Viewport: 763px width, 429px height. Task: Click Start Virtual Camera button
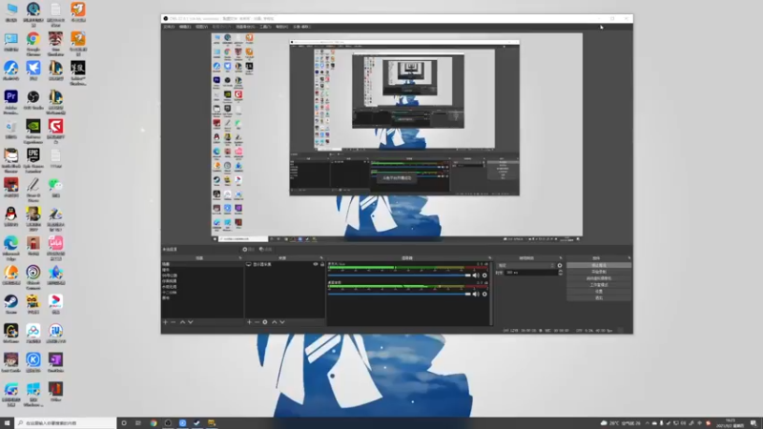(599, 278)
